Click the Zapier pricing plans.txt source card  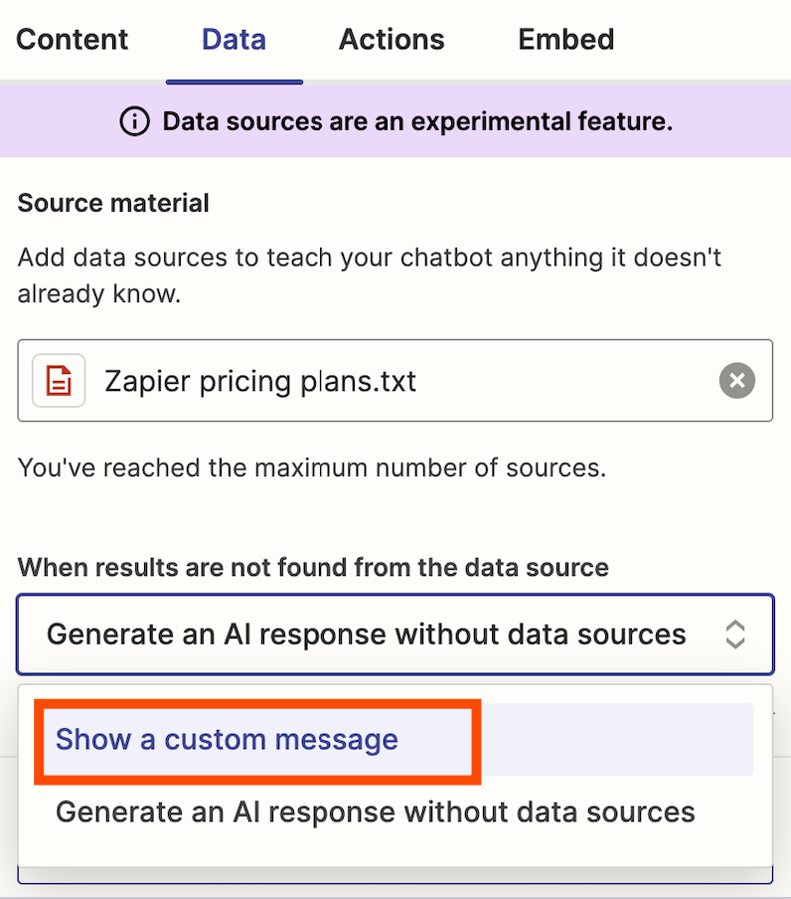[x=395, y=381]
